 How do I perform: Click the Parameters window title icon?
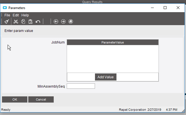coord(5,8)
